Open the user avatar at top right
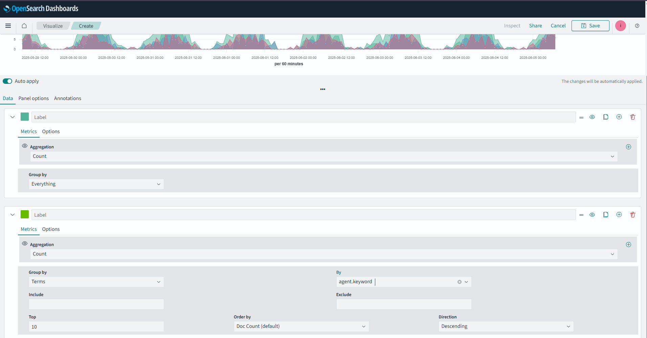647x338 pixels. [x=621, y=26]
